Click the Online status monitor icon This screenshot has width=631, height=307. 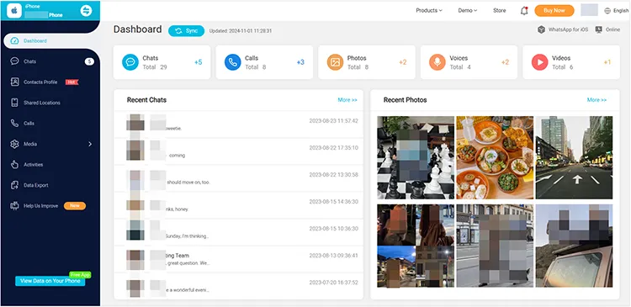pyautogui.click(x=599, y=29)
